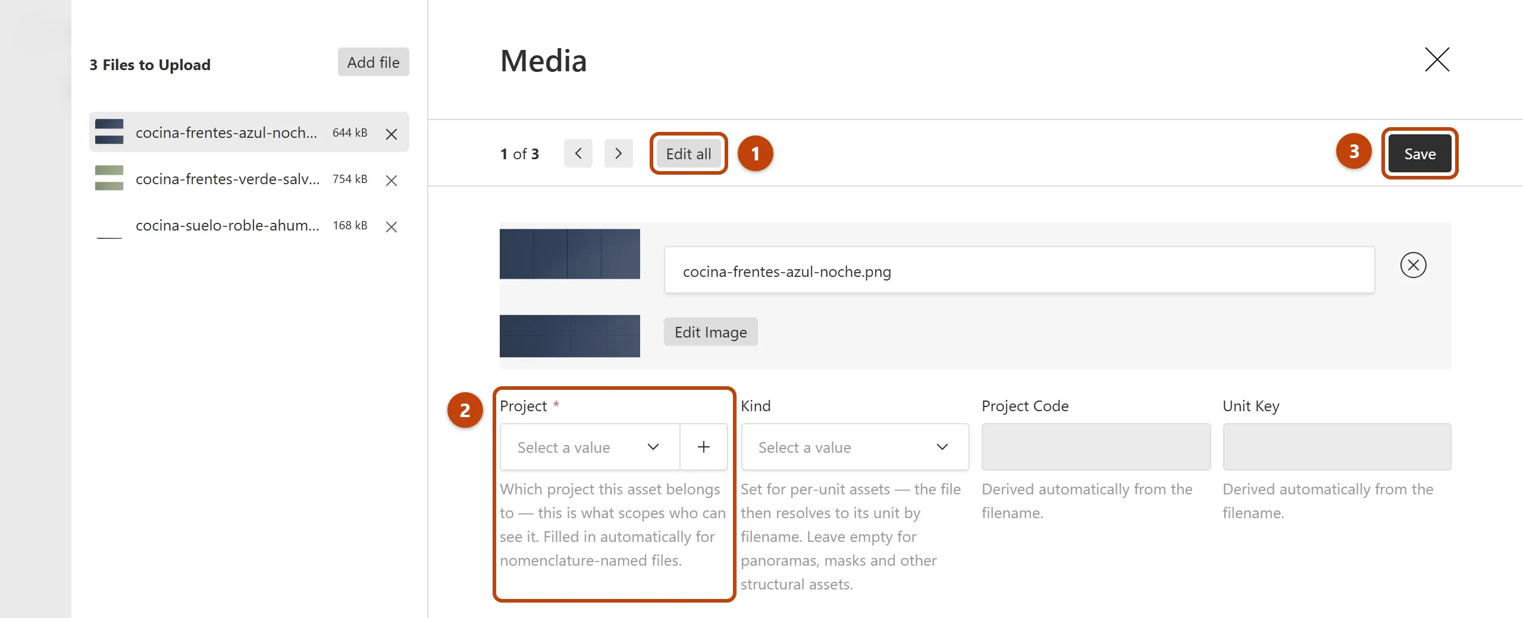Click the Project Code label
The width and height of the screenshot is (1523, 618).
(1025, 406)
